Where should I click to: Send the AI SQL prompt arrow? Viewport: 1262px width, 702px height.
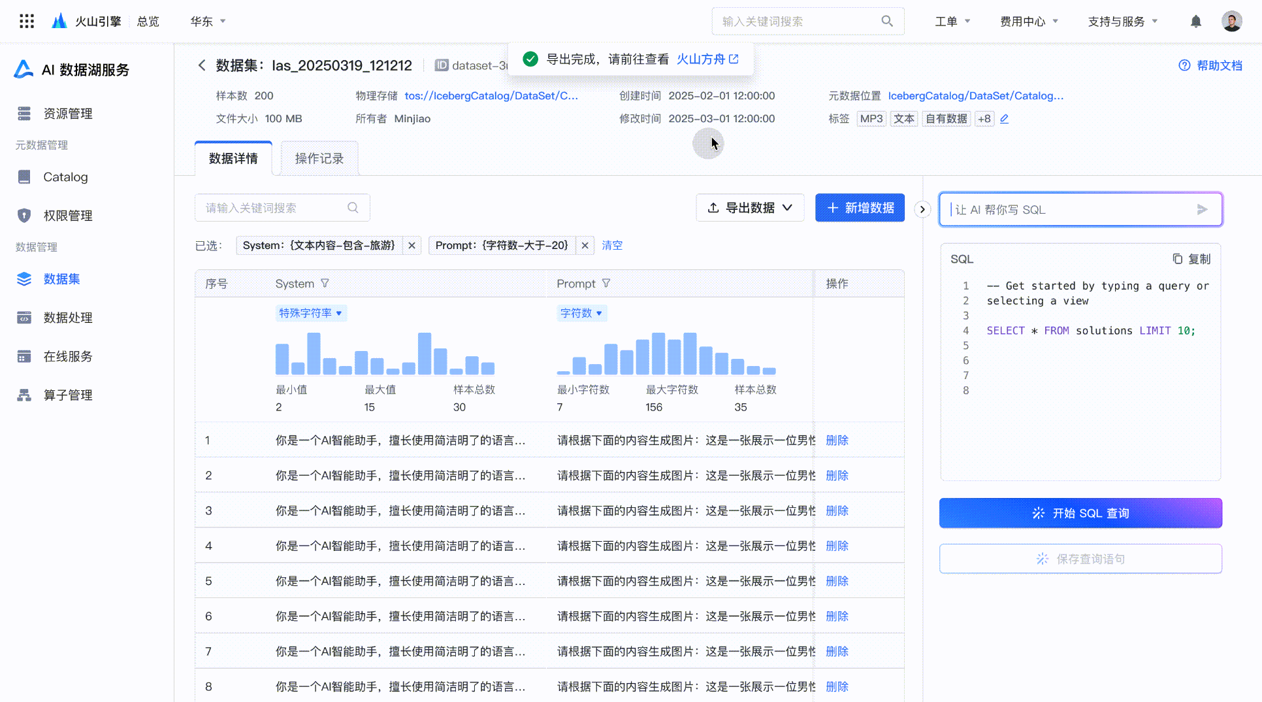[1202, 210]
